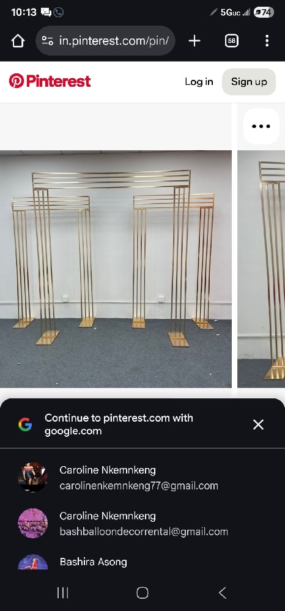Click the Pinterest logo
Screen dimensions: 285x611
(50, 81)
